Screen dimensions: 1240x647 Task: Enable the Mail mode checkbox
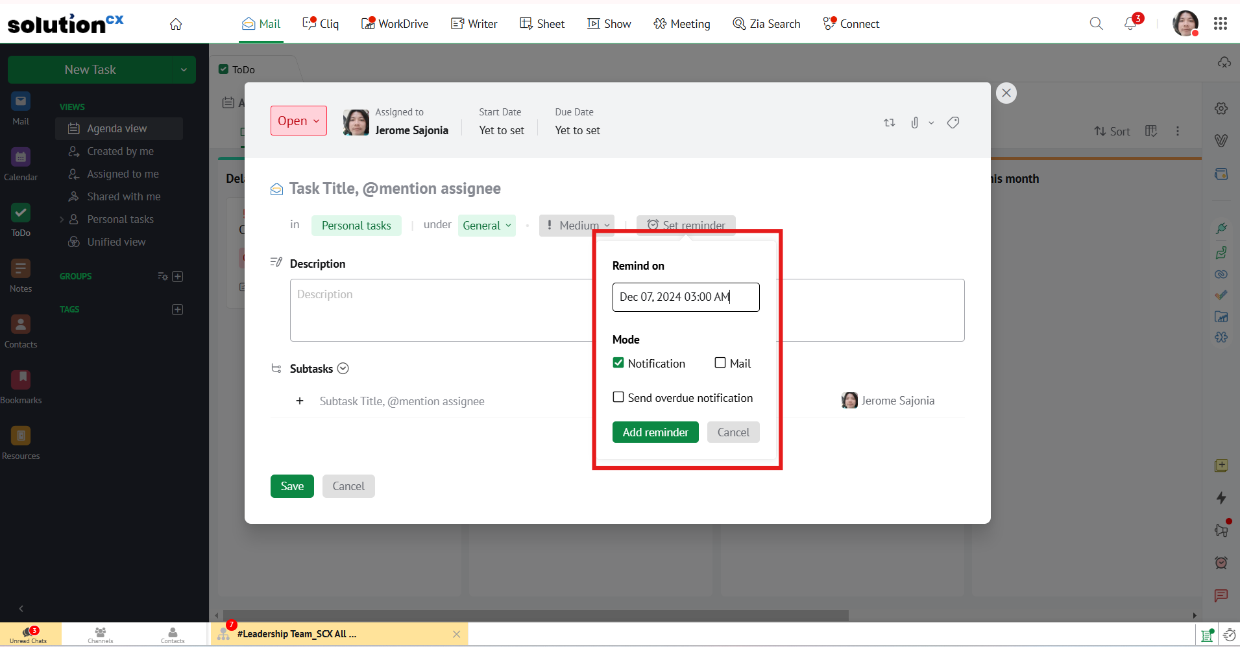tap(720, 363)
